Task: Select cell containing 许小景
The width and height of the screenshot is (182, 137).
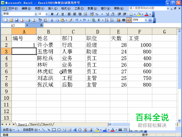Action: tap(49, 45)
